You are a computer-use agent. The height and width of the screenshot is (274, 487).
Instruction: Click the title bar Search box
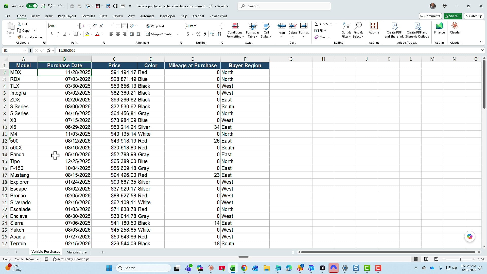coord(284,6)
